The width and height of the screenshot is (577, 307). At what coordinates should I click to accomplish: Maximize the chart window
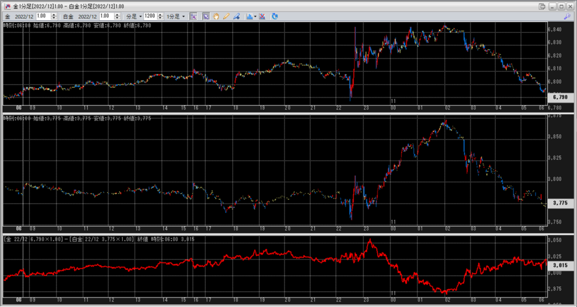pos(562,6)
